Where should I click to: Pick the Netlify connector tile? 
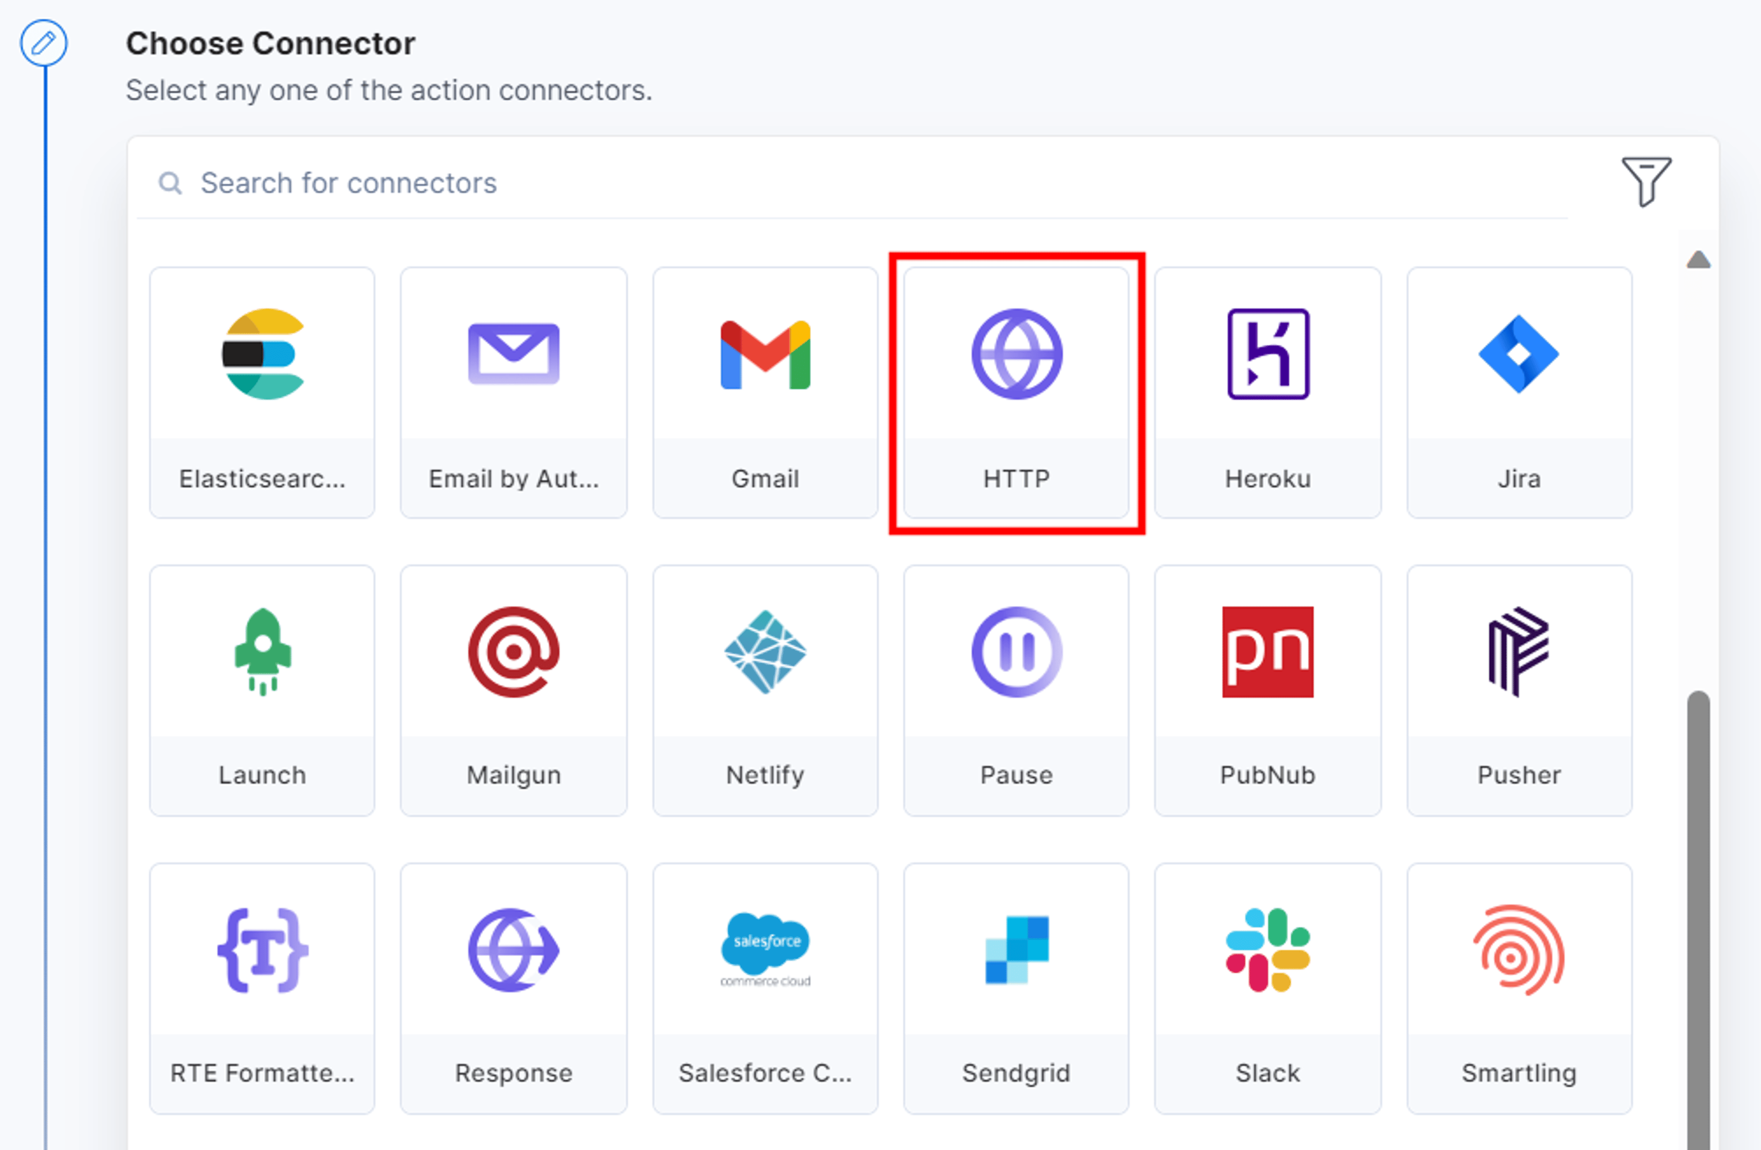tap(765, 691)
